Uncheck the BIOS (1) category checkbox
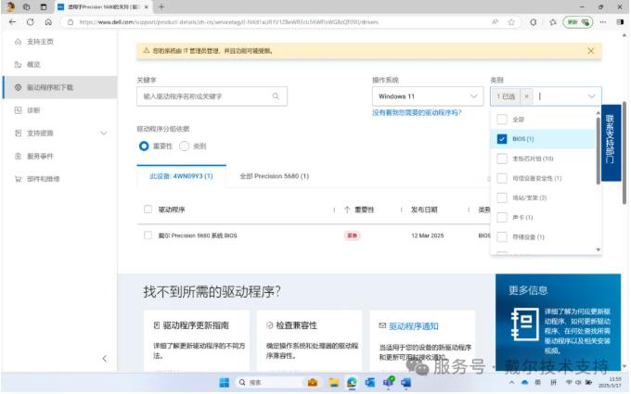 pos(502,139)
